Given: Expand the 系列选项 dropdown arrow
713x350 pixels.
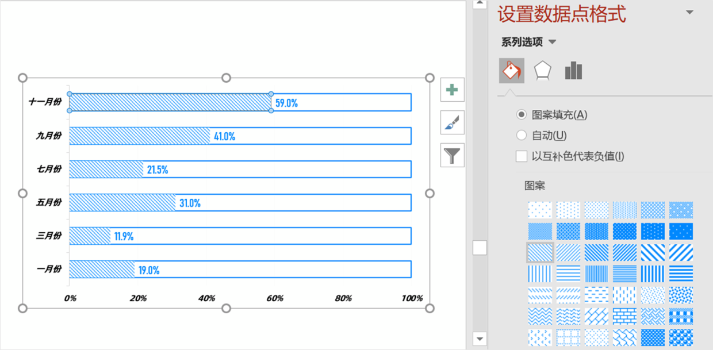Looking at the screenshot, I should tap(553, 42).
